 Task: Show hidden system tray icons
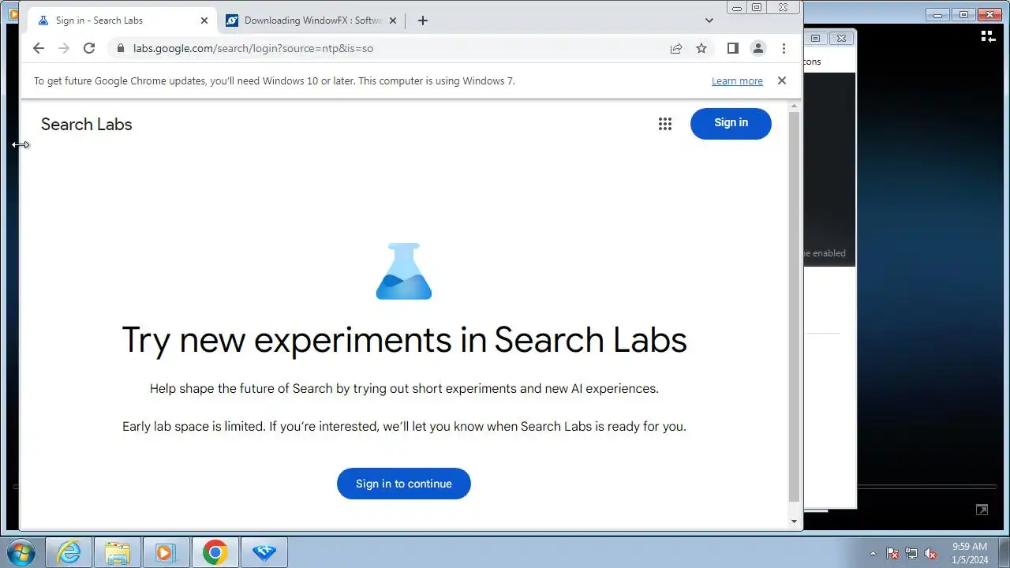pyautogui.click(x=873, y=553)
